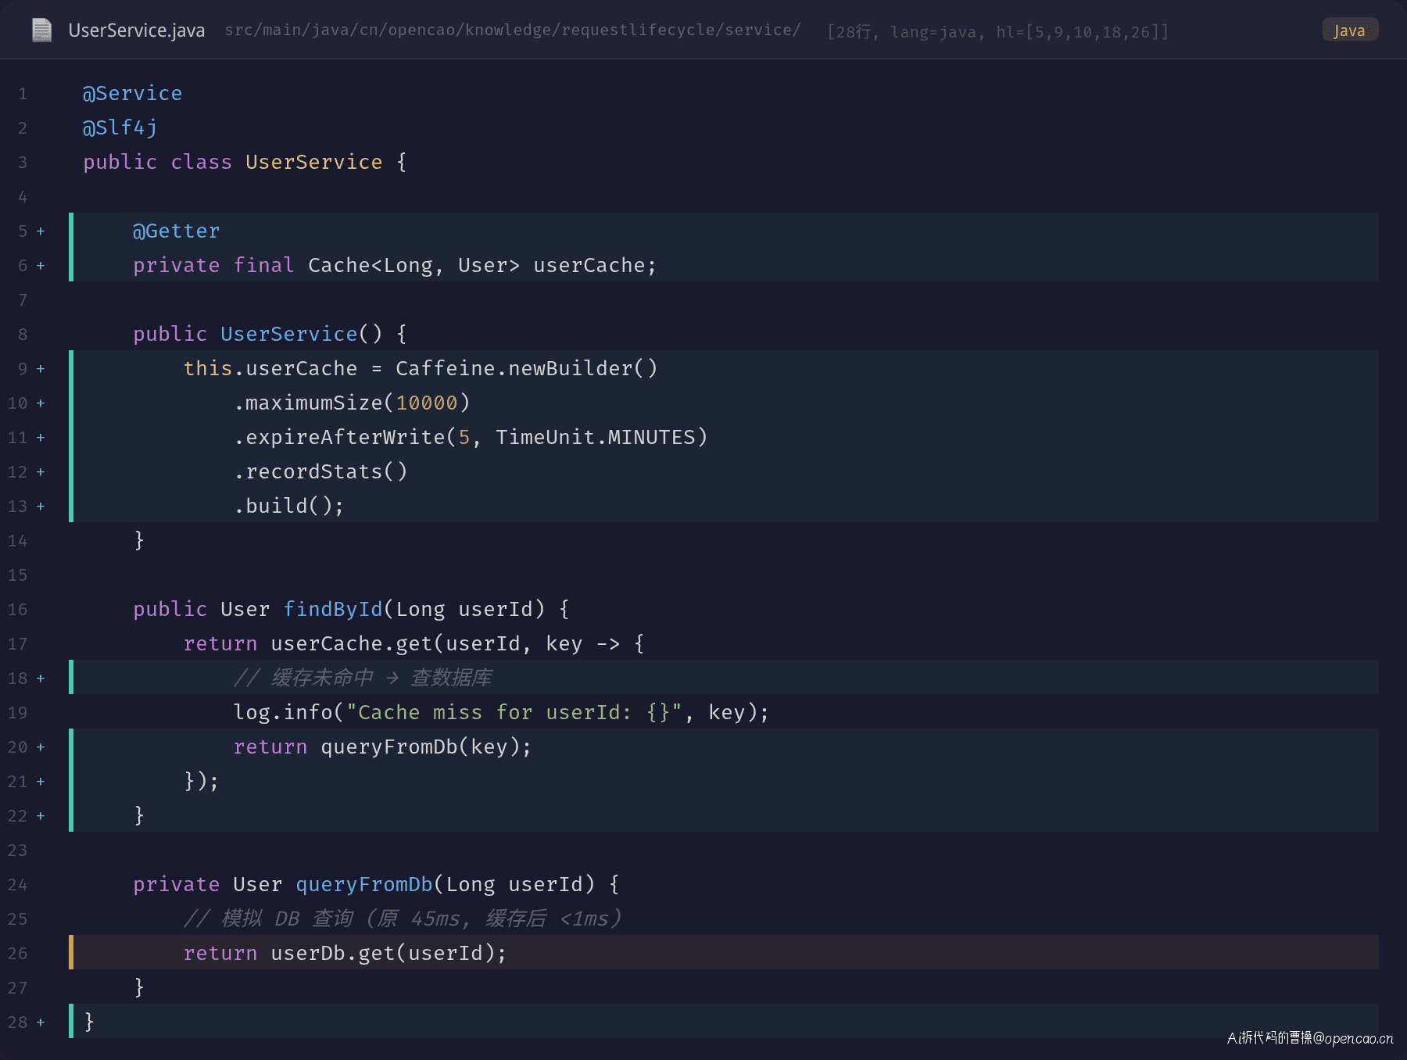This screenshot has width=1407, height=1060.
Task: Click the src/main/java path text
Action: click(513, 30)
